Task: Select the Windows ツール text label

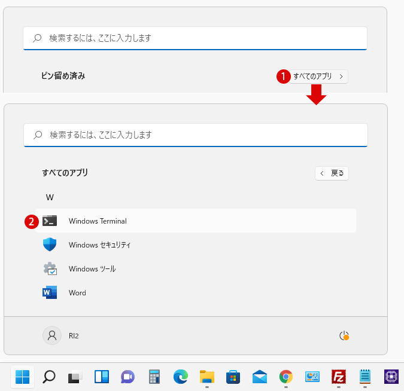Action: pos(92,268)
